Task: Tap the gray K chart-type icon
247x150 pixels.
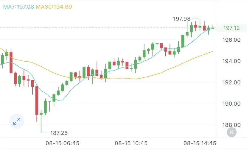Action: coord(232,132)
